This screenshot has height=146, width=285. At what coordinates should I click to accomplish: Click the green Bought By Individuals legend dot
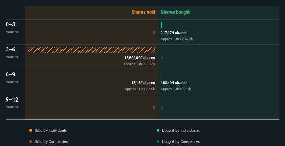158,130
